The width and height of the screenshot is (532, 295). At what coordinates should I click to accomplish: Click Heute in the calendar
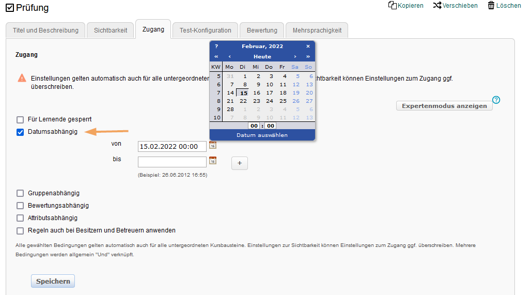(x=262, y=57)
